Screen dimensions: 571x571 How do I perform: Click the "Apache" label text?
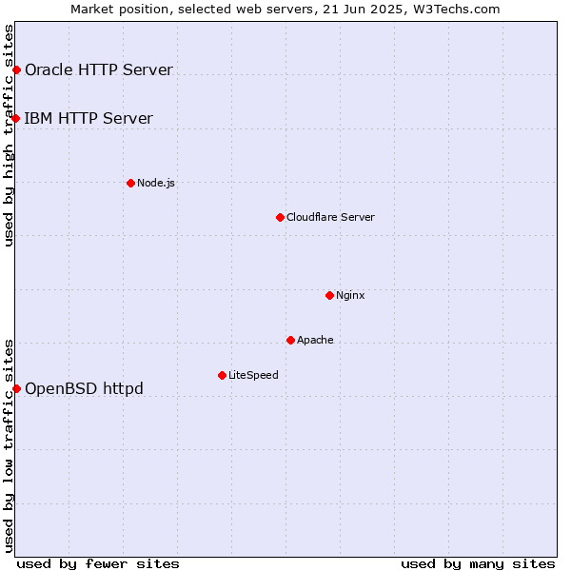click(315, 340)
